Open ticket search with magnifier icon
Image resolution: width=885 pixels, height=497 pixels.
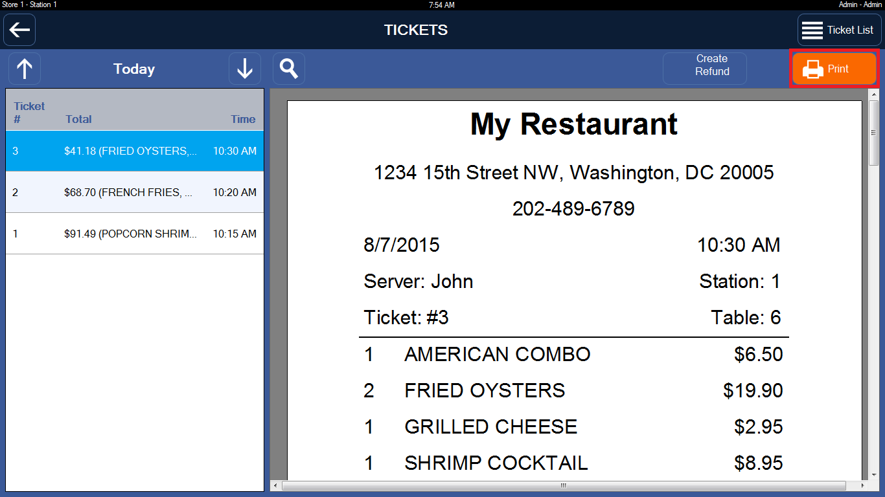pyautogui.click(x=289, y=69)
